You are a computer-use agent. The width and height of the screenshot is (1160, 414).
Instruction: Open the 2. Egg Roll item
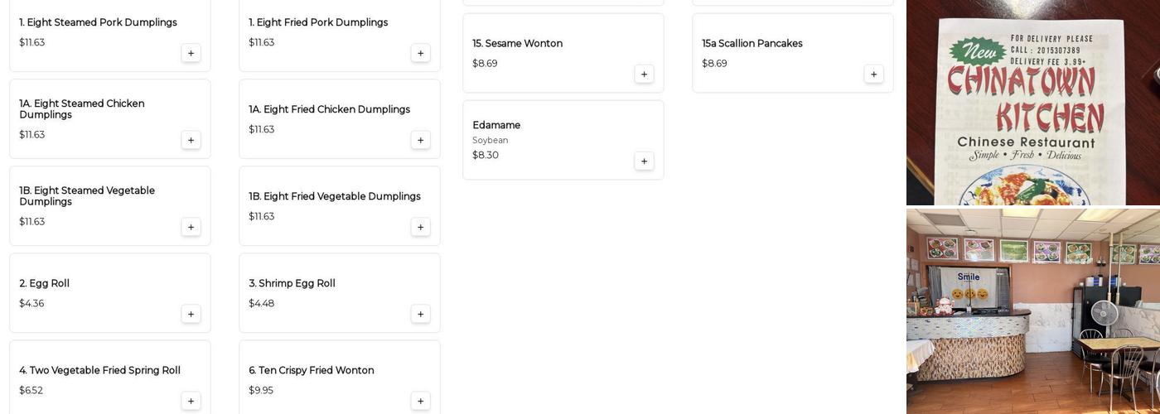[x=45, y=284]
